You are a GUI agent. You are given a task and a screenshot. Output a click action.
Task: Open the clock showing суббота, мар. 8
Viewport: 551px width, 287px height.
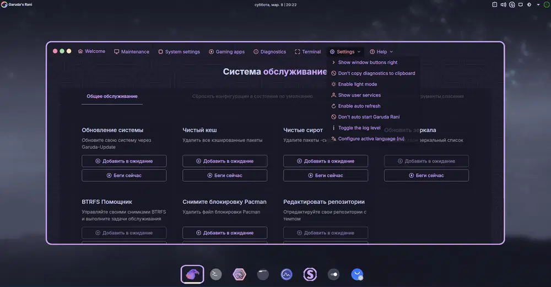click(x=275, y=4)
